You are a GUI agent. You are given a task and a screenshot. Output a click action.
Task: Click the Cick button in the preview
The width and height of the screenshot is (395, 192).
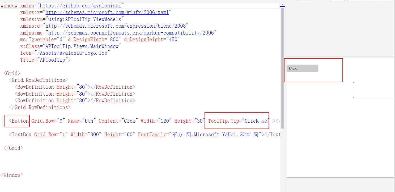coord(302,69)
